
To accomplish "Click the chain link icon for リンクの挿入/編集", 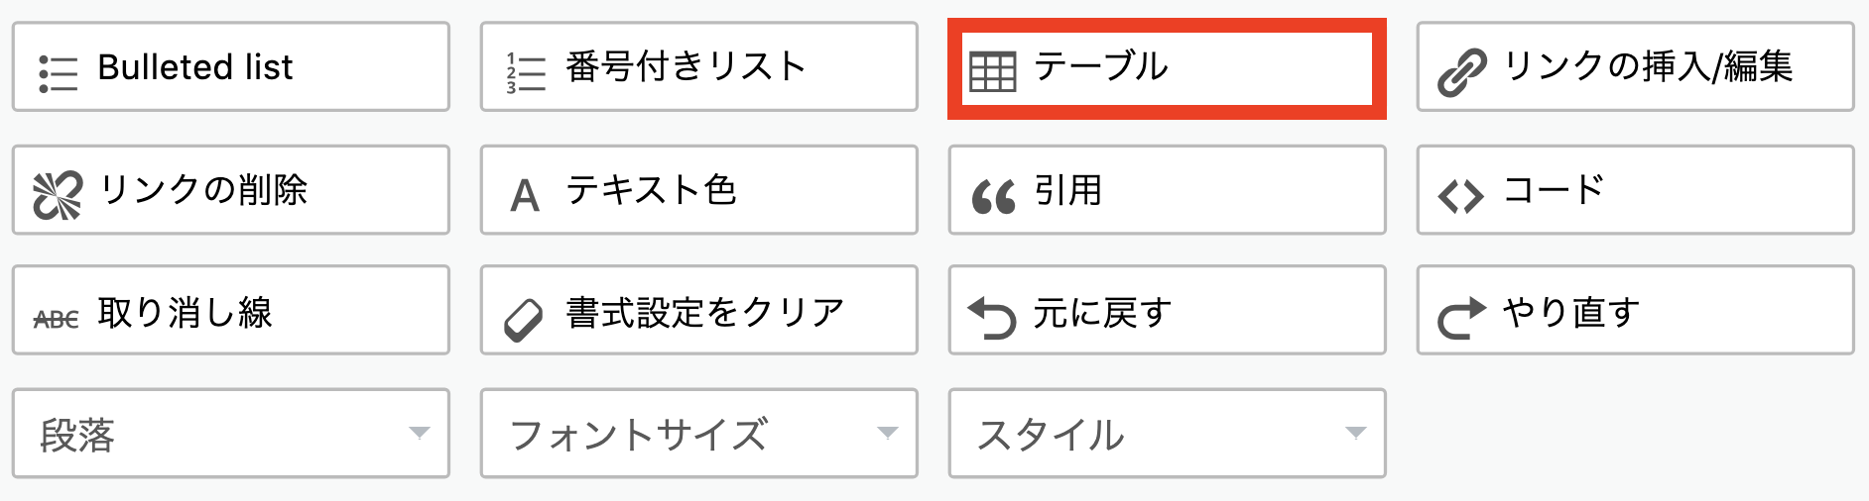I will [x=1462, y=72].
